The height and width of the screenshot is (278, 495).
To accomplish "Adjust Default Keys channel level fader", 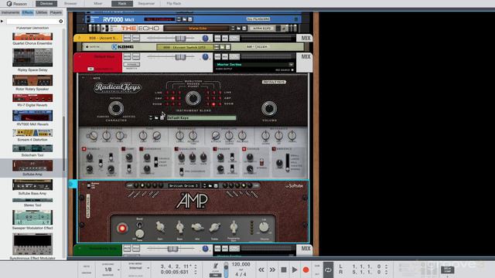I will point(180,56).
